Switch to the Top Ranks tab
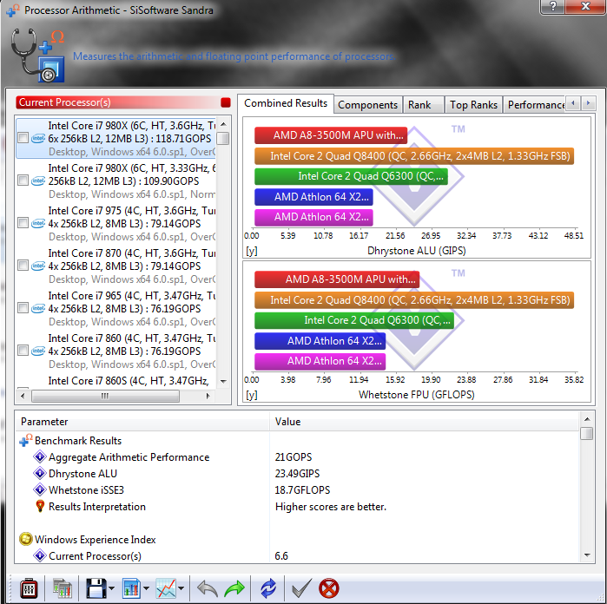Viewport: 607px width, 604px height. tap(473, 105)
